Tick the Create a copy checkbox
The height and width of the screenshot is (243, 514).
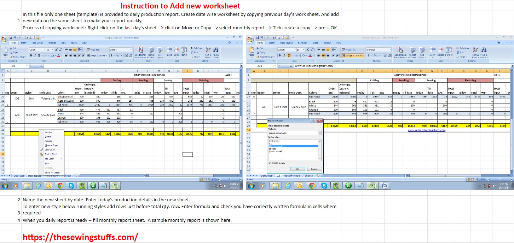(270, 163)
